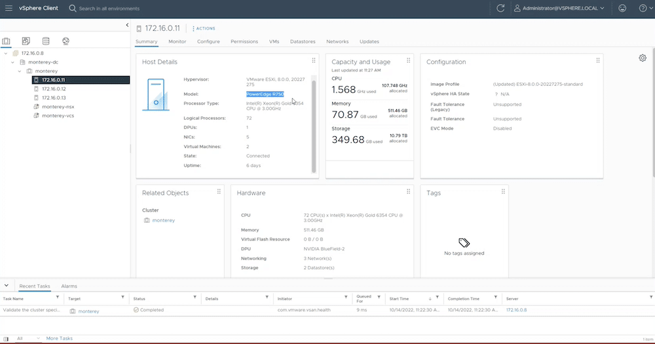655x344 pixels.
Task: Filter the Server column
Action: 651,297
